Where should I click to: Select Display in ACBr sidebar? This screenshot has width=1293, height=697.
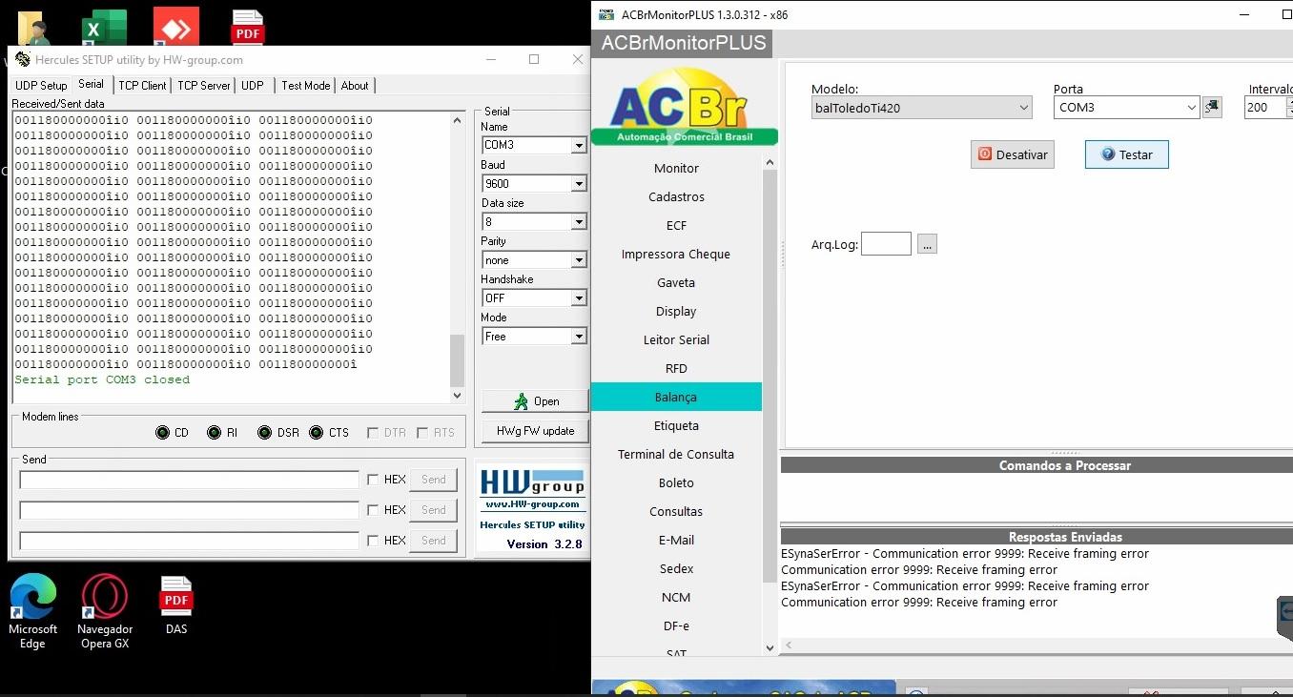click(676, 311)
